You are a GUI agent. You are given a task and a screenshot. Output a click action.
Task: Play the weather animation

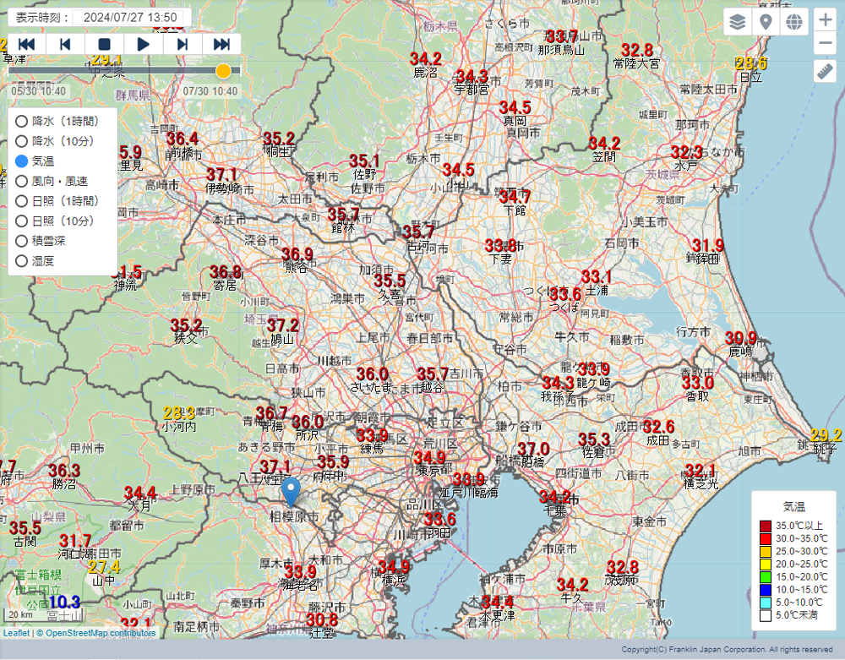143,44
